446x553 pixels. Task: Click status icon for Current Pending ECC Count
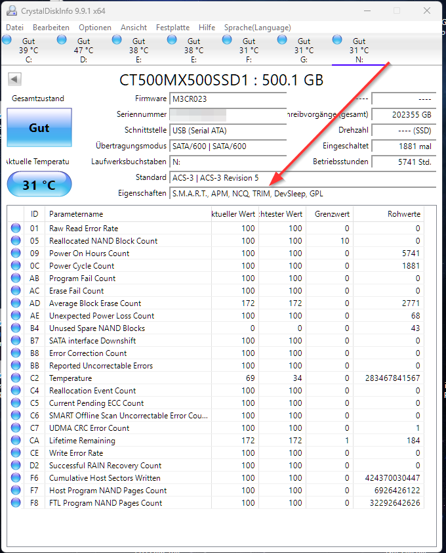coord(16,403)
